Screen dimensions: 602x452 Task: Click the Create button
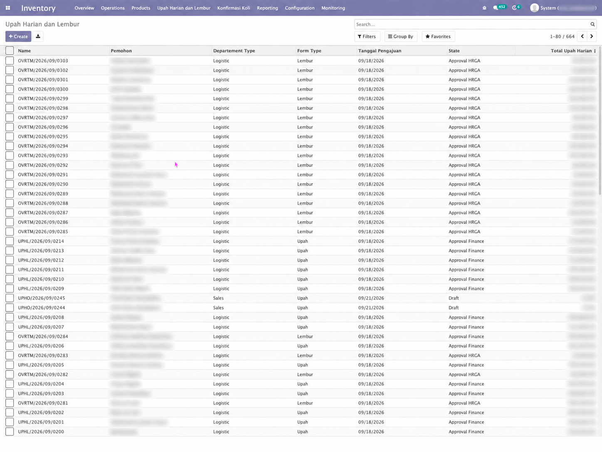pos(18,37)
